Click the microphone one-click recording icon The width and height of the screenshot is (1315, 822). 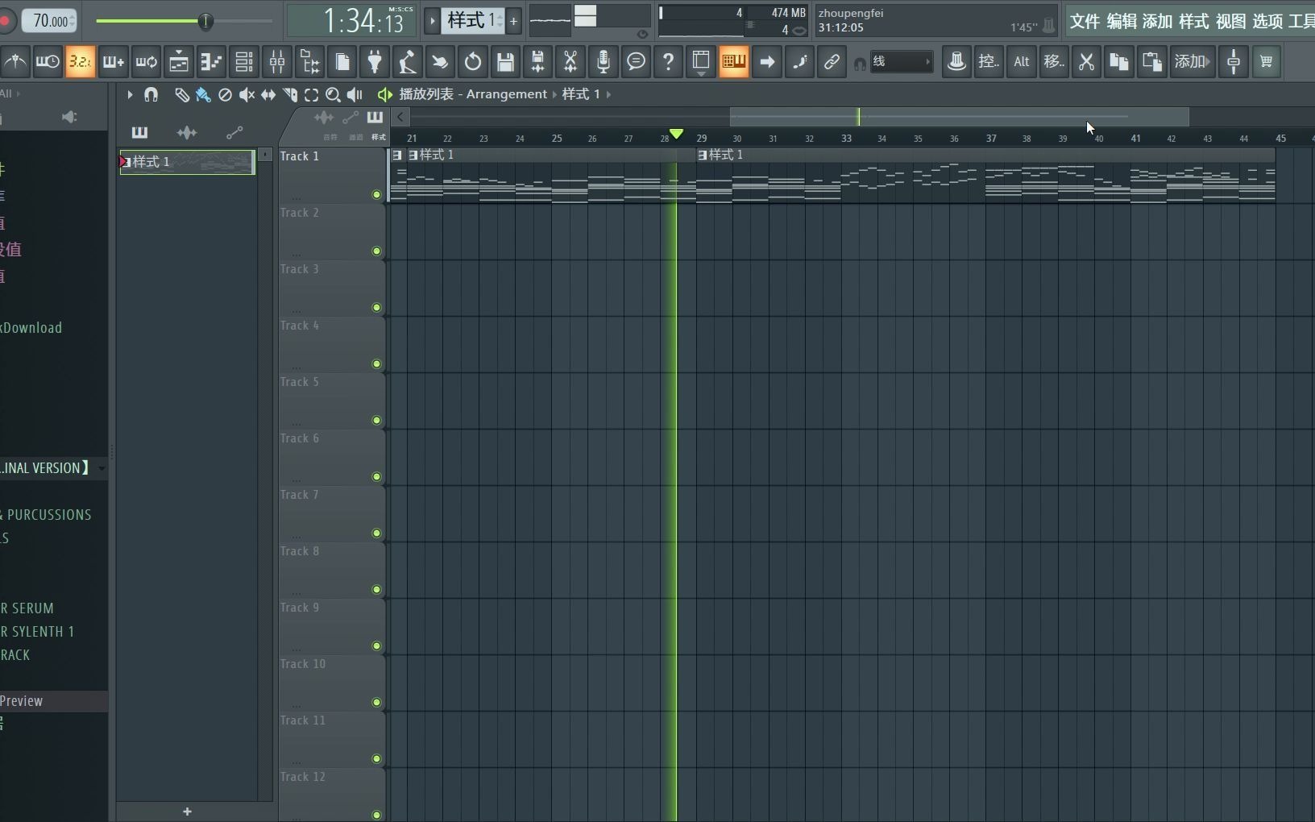coord(604,61)
